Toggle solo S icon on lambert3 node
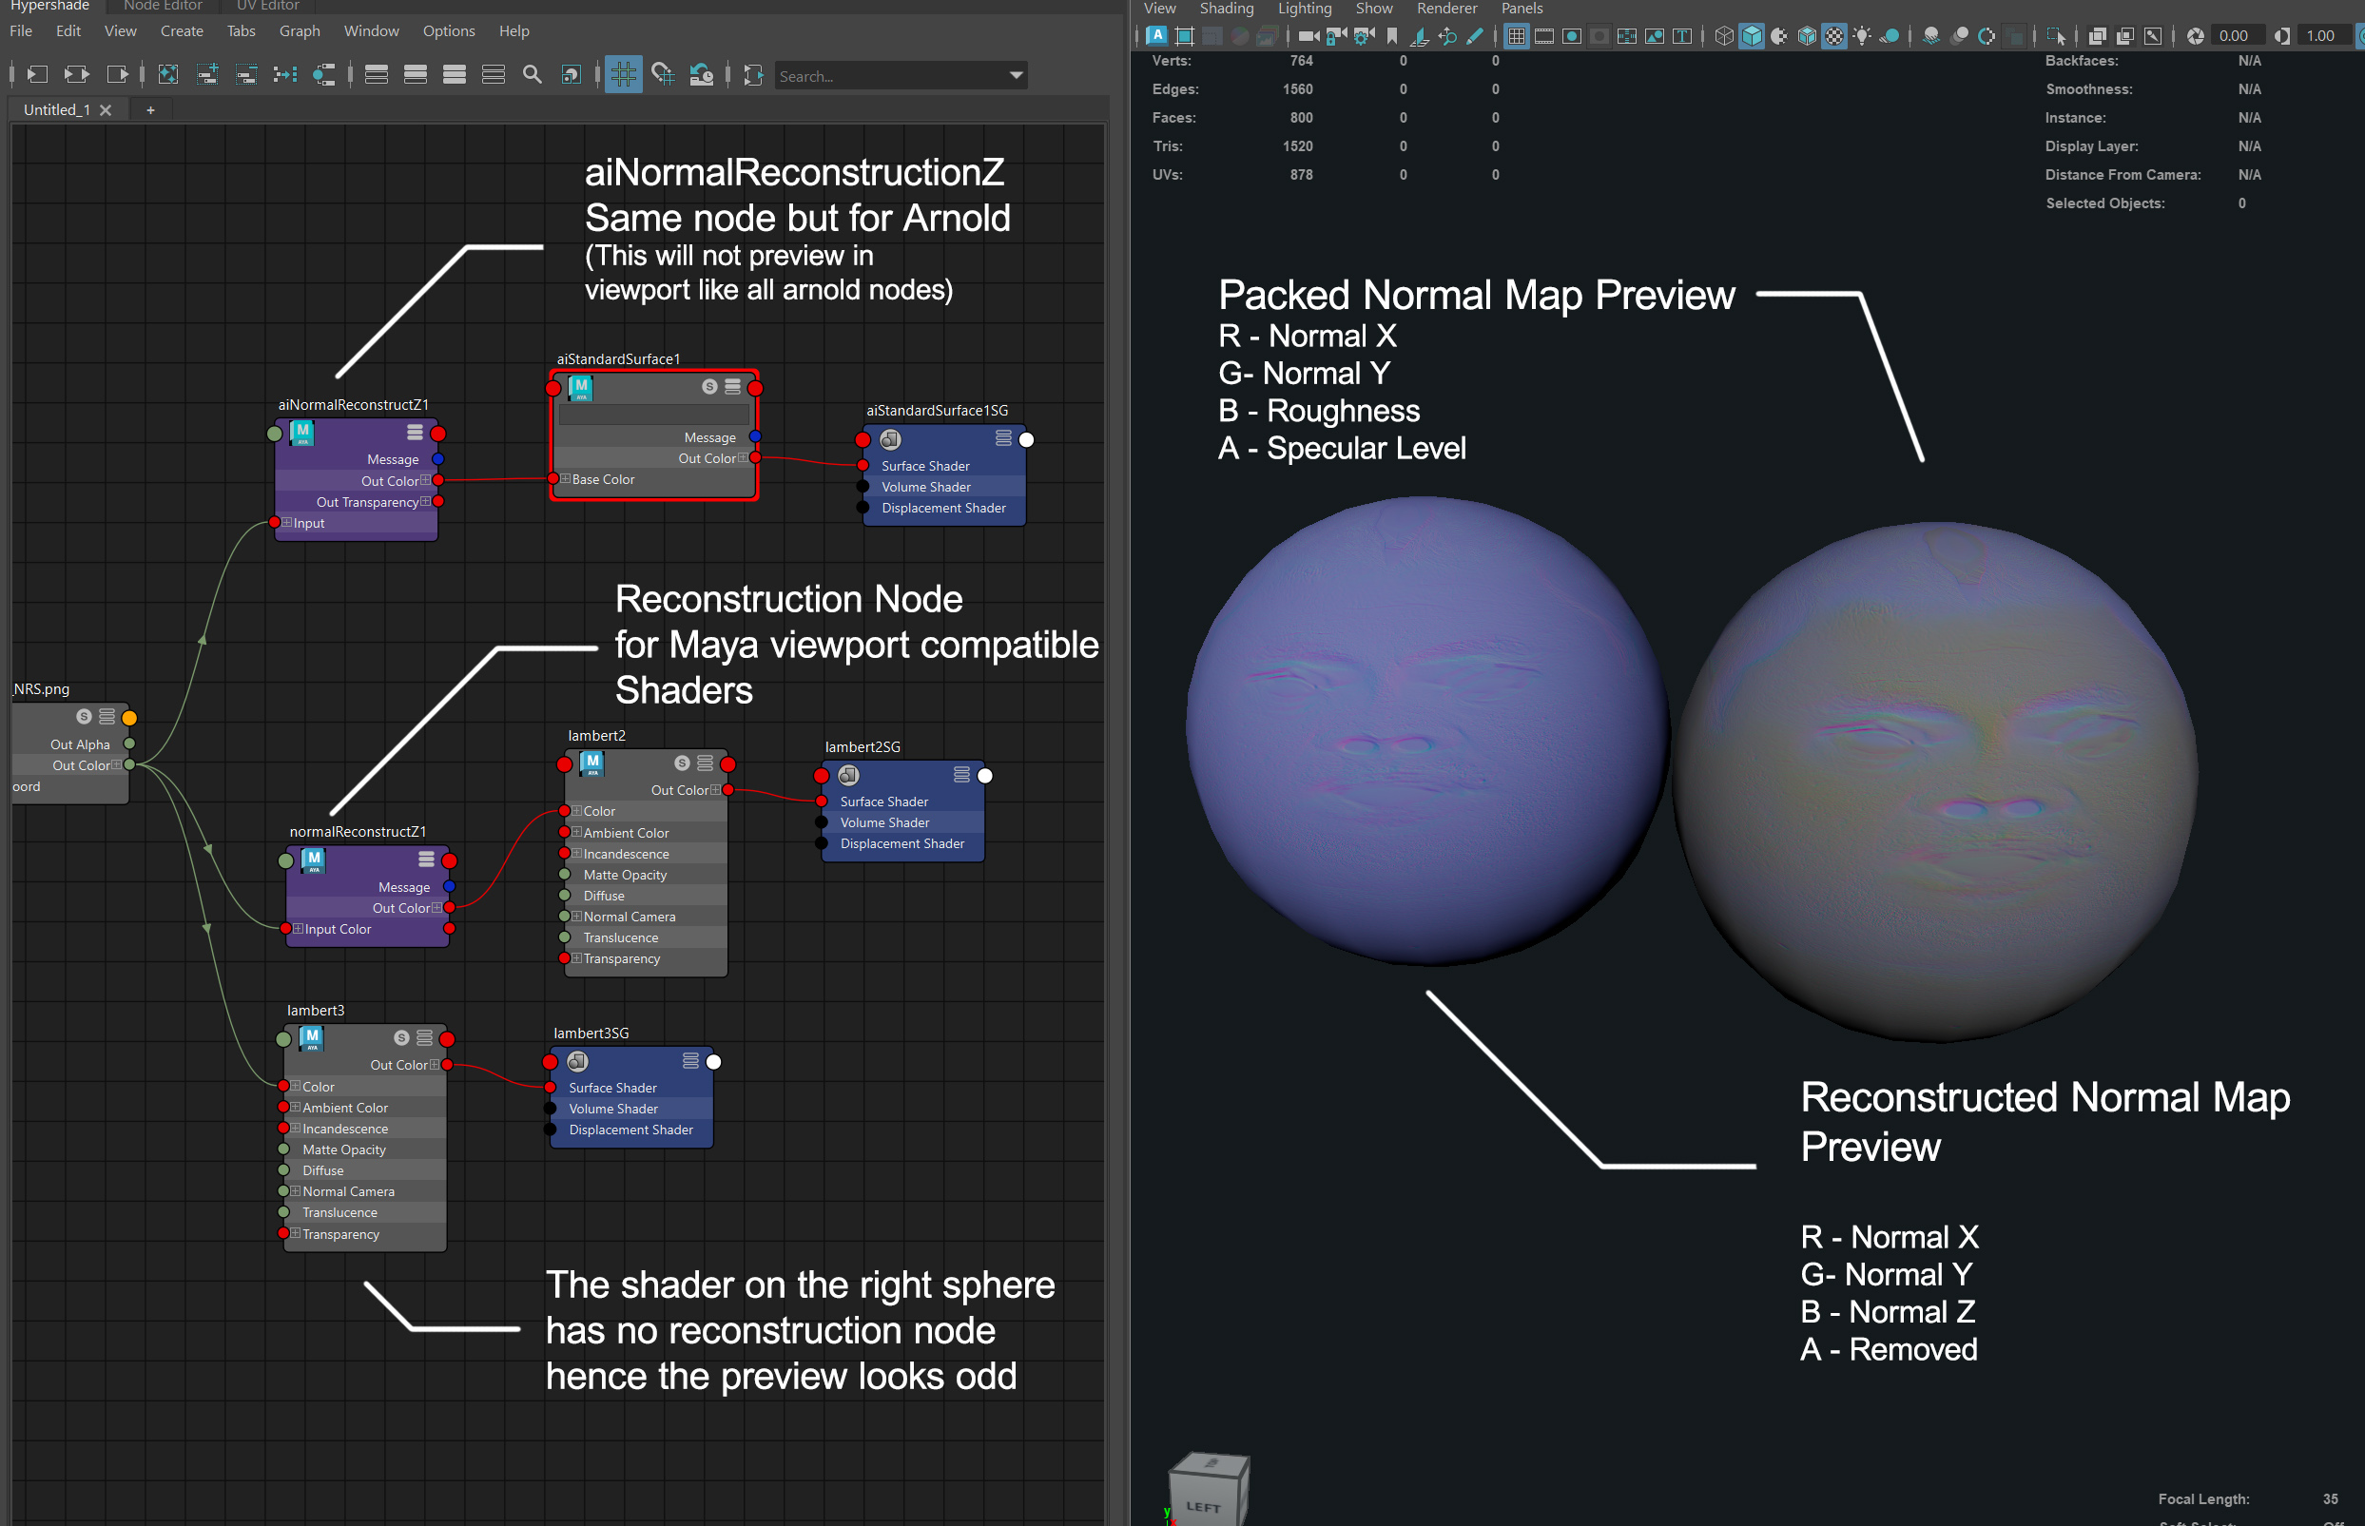This screenshot has width=2365, height=1526. pos(401,1037)
